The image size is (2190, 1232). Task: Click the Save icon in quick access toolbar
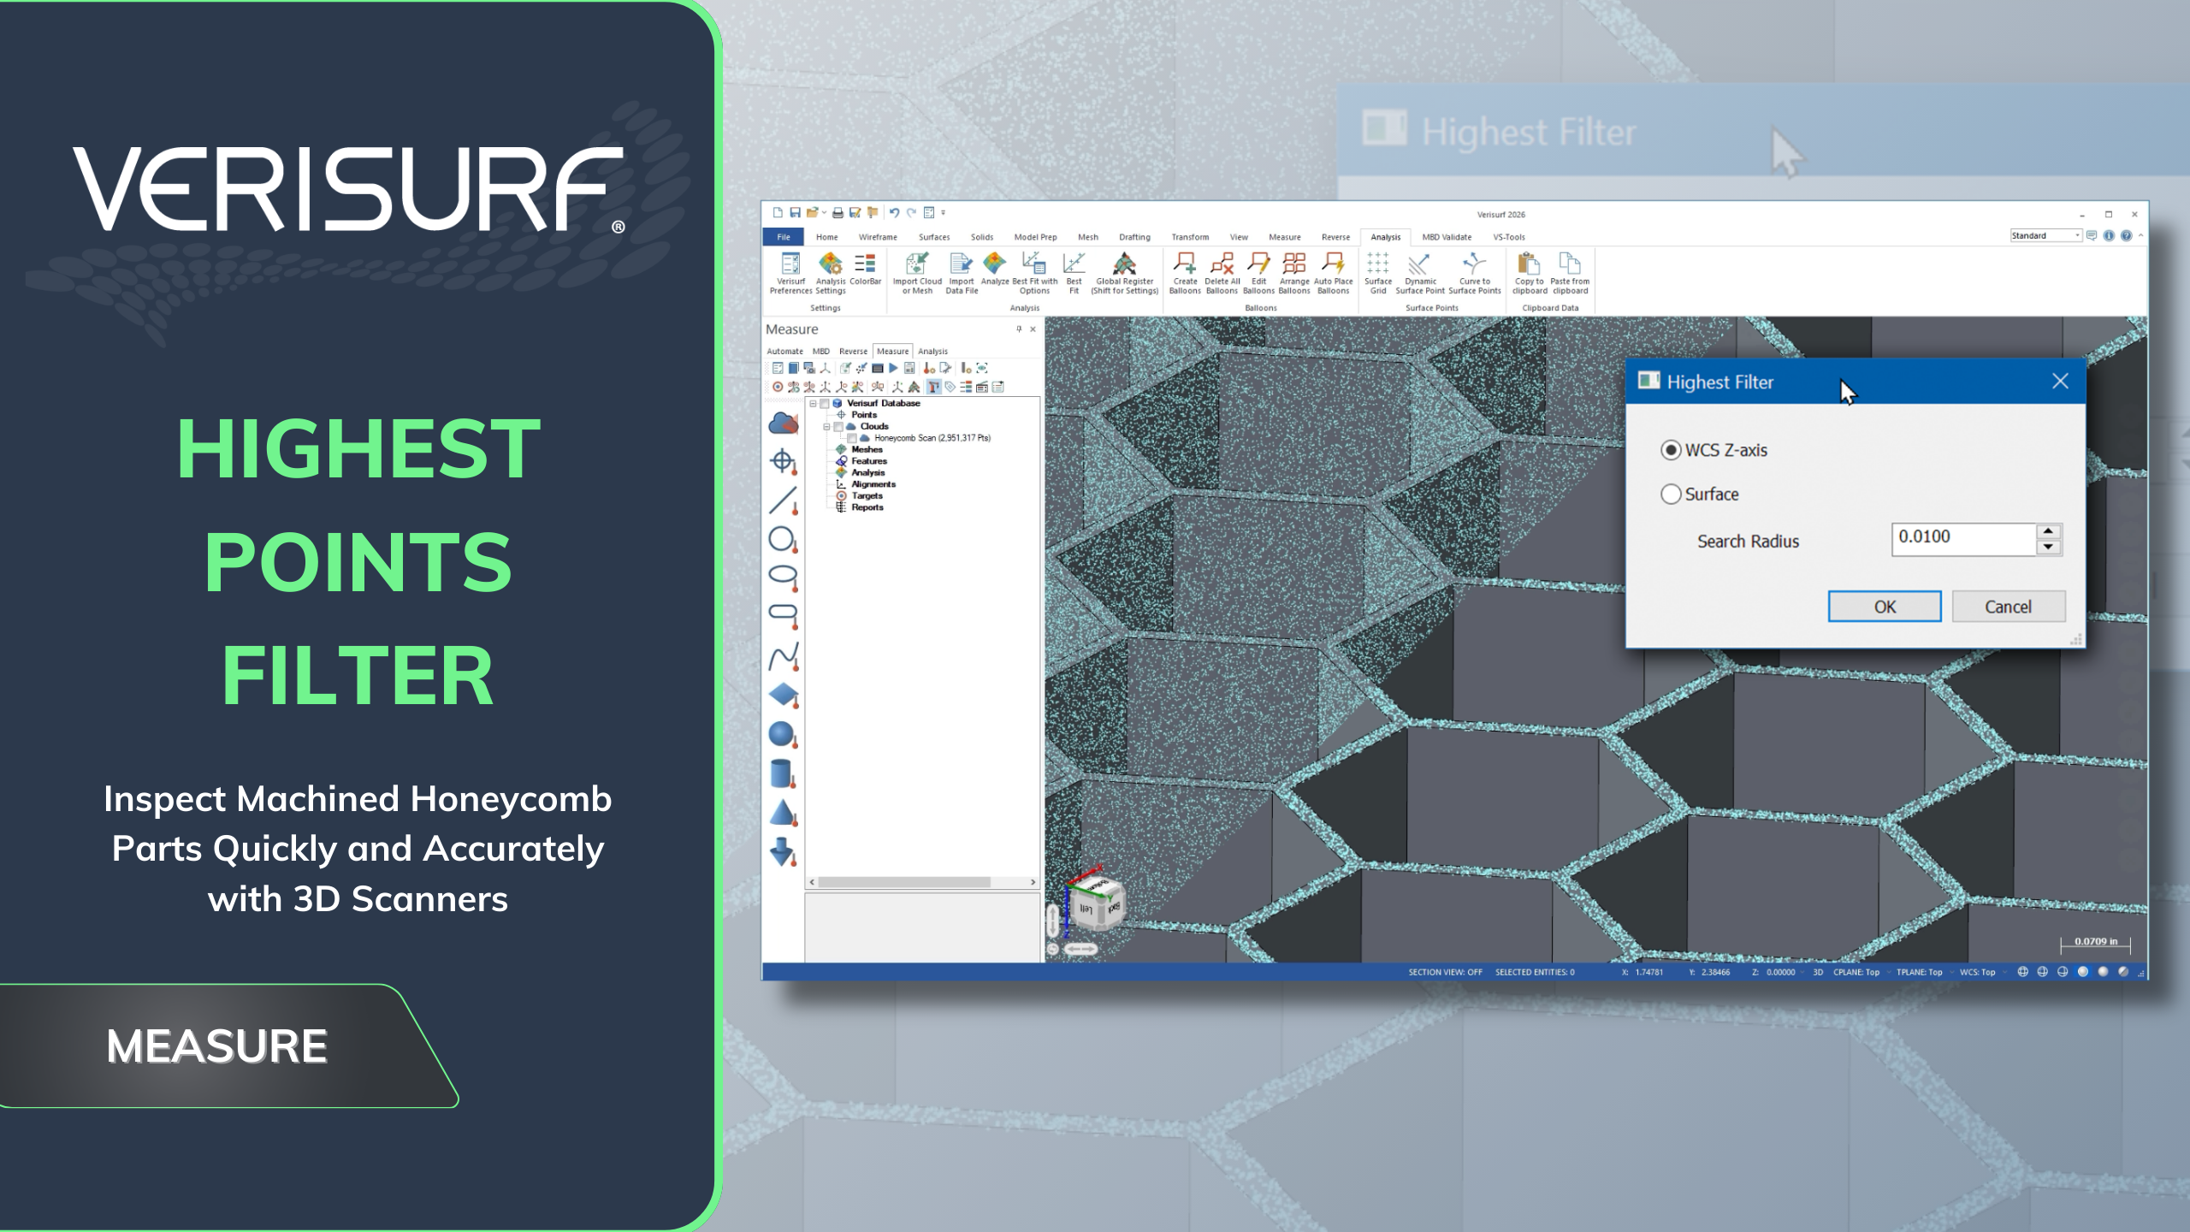pyautogui.click(x=795, y=213)
